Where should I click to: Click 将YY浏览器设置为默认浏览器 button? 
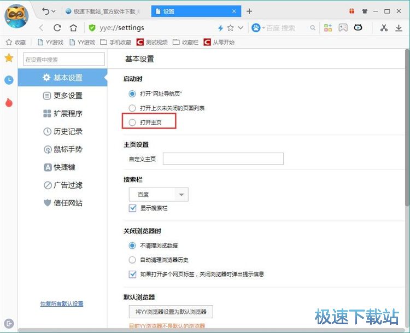click(171, 312)
